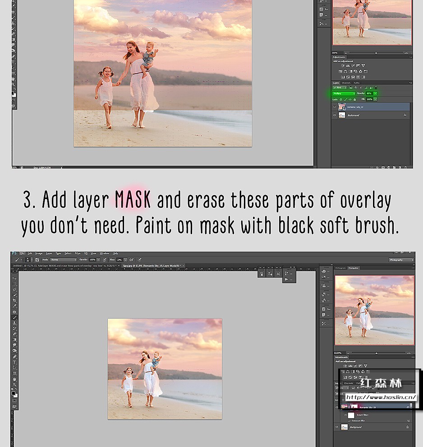Open the Brush panel from lower options bar

coord(37,260)
